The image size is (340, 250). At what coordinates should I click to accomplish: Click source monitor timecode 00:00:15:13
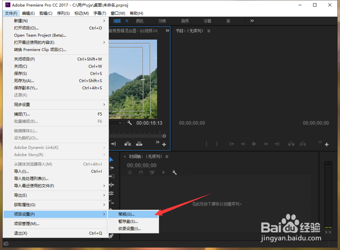[149, 123]
